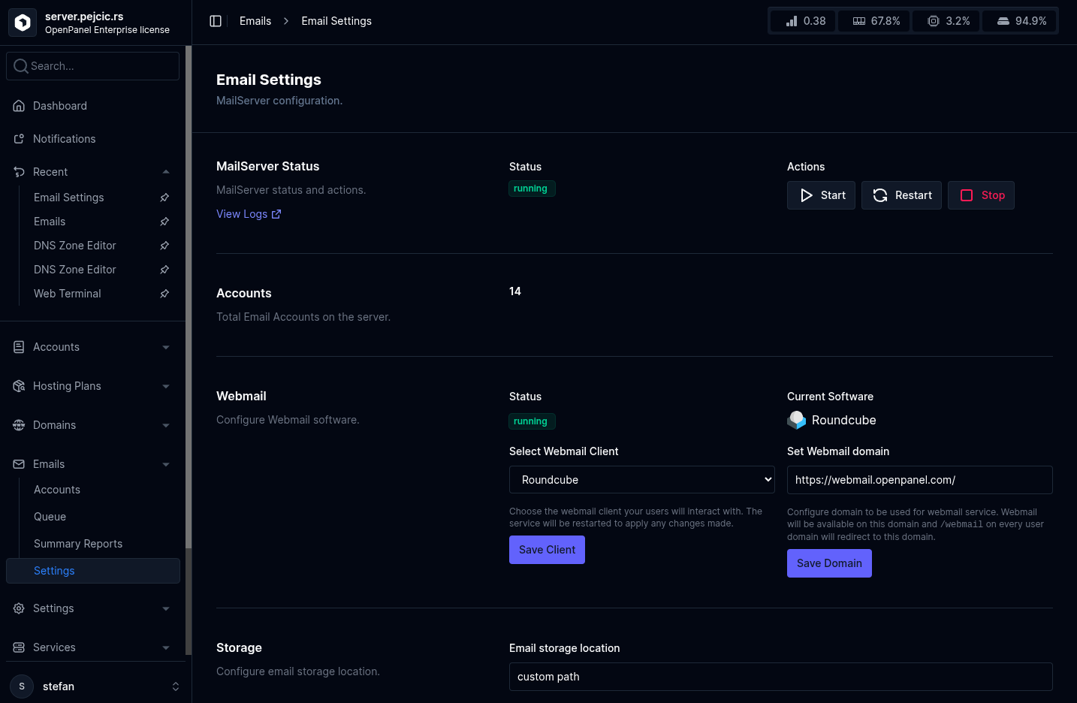Open the Select Webmail Client dropdown
The image size is (1077, 703).
[x=642, y=480]
